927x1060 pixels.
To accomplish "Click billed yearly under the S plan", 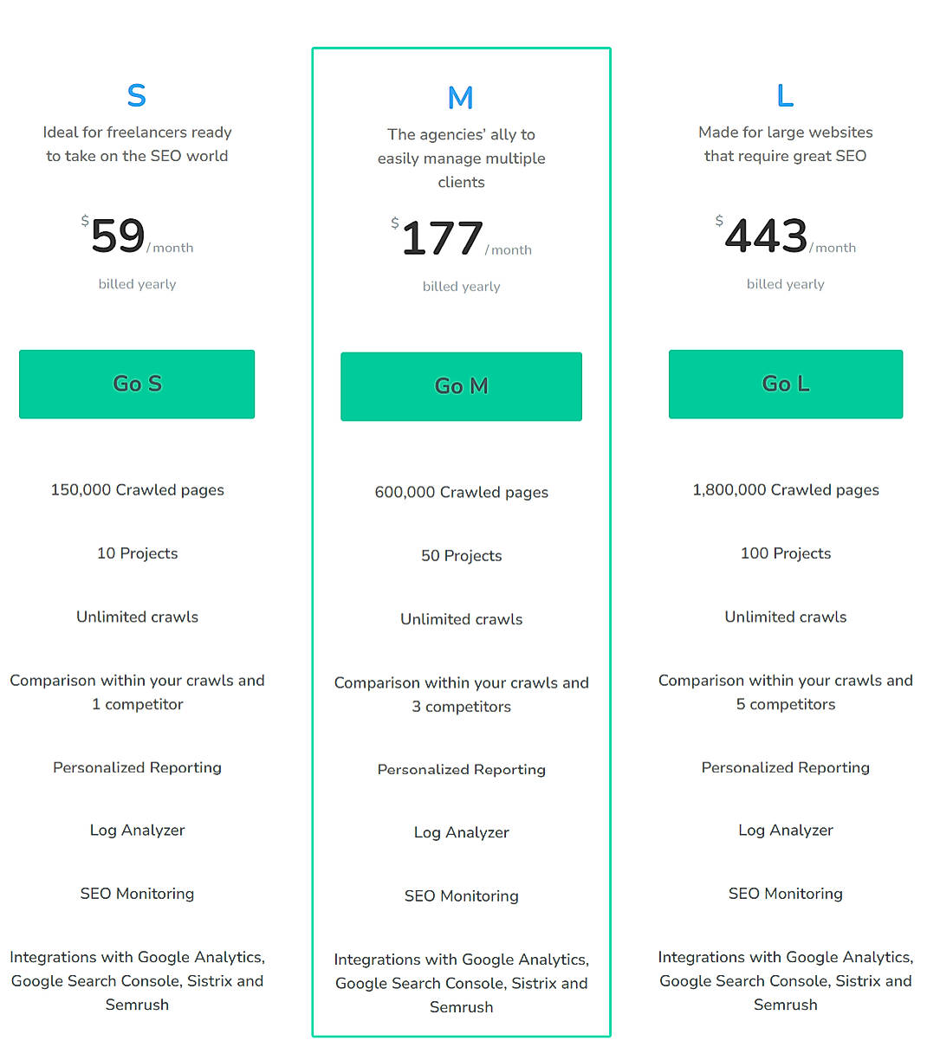I will point(136,283).
